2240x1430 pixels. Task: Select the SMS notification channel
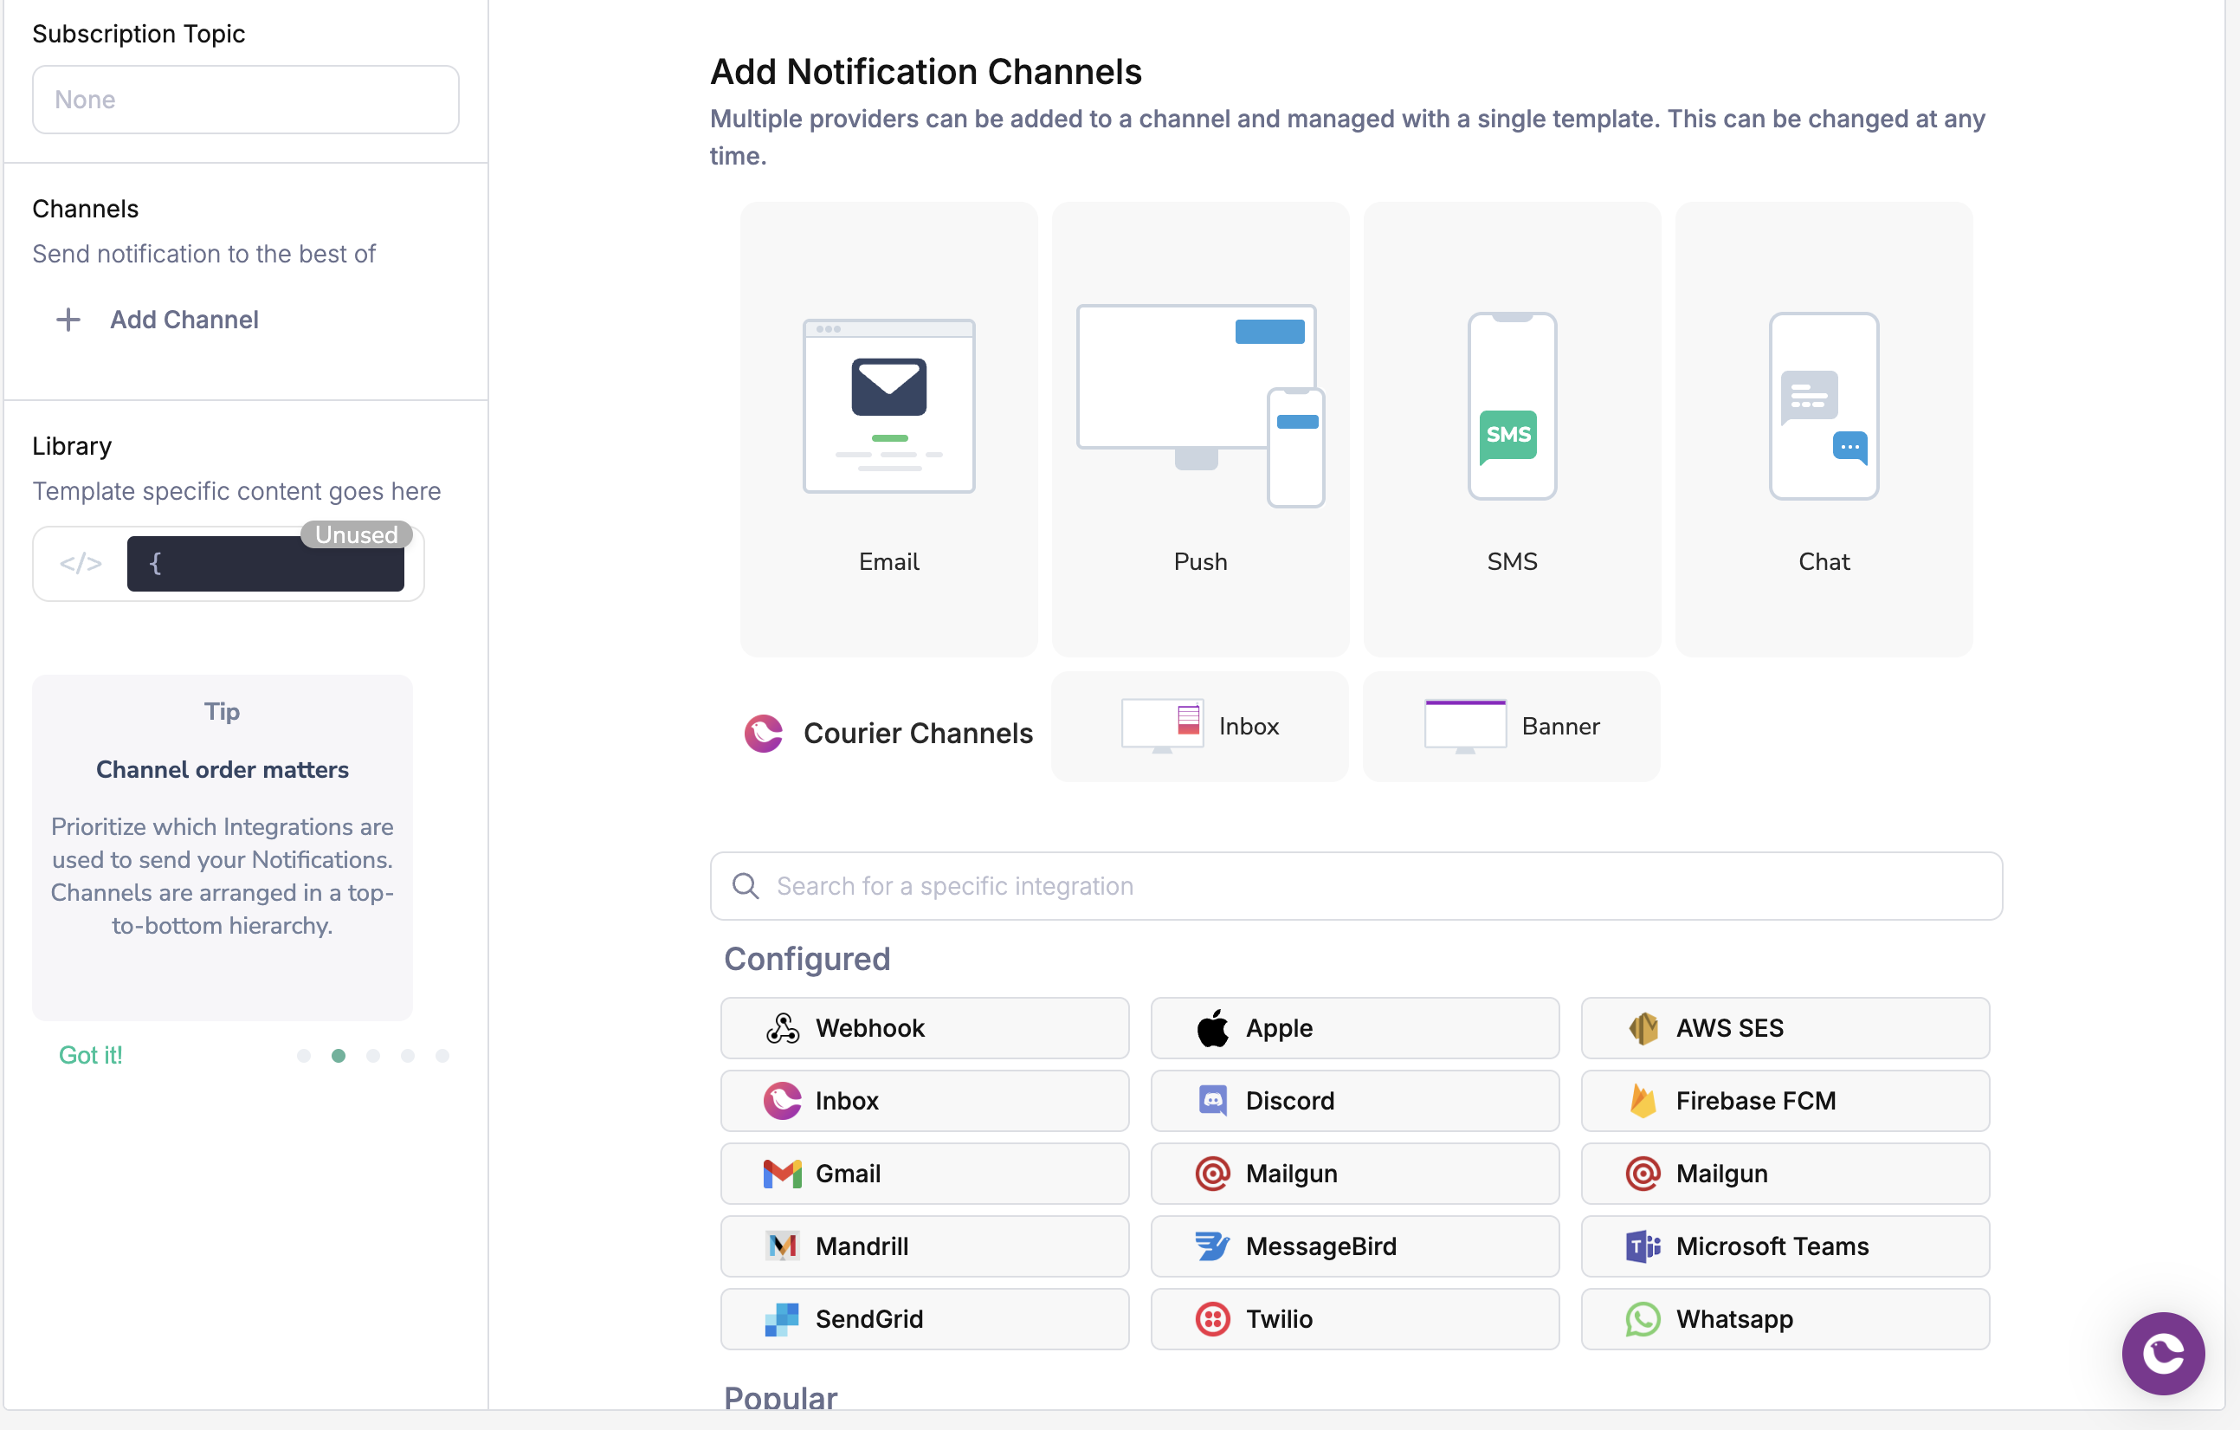[x=1510, y=428]
